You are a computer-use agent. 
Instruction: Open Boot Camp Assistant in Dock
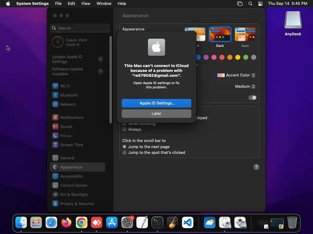click(240, 222)
